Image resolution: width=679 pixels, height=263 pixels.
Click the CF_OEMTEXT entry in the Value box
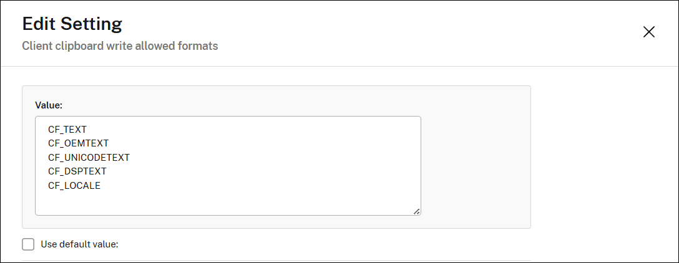(x=78, y=143)
